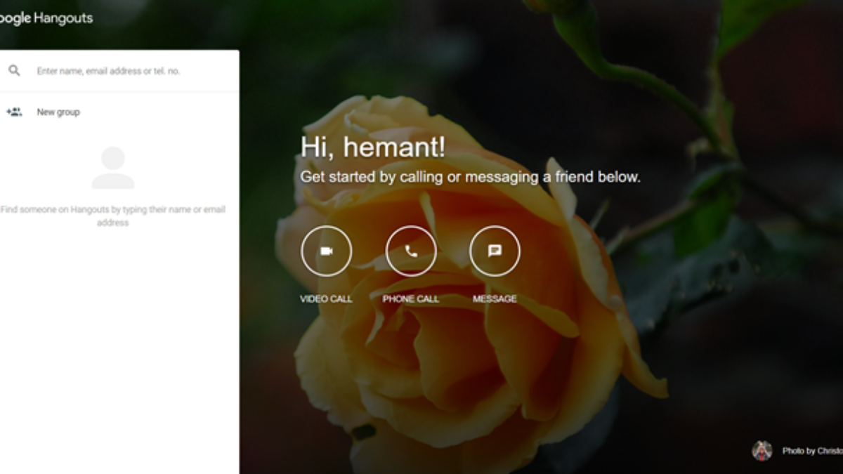This screenshot has width=843, height=474.
Task: Click the 'Get started by calling' subtitle text
Action: click(471, 177)
